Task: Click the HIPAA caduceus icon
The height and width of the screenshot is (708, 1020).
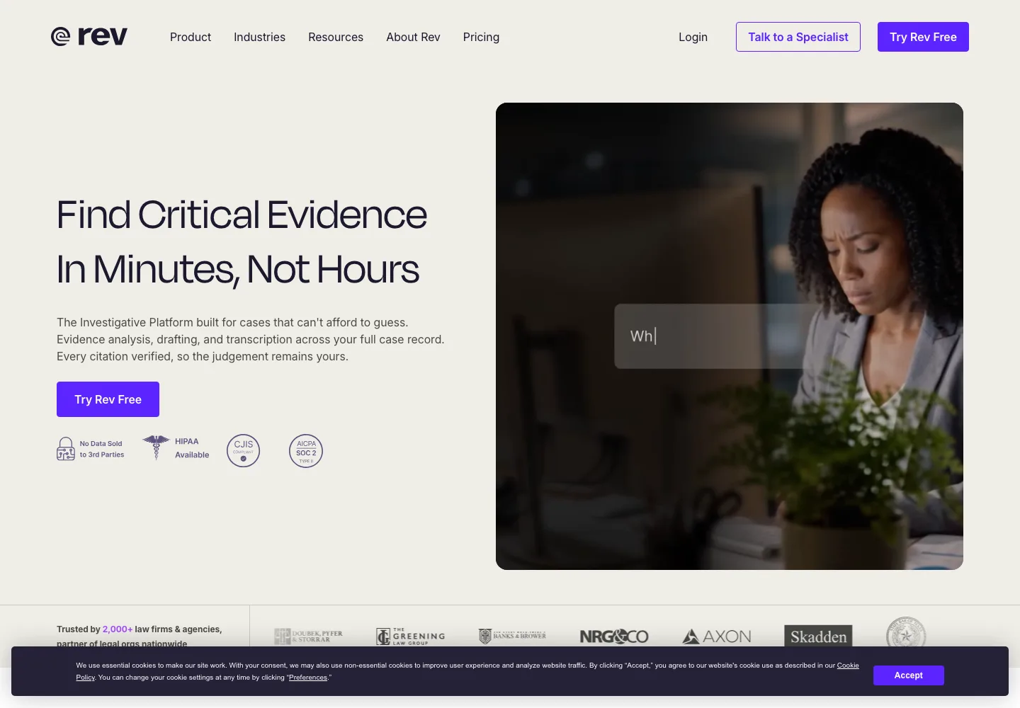Action: click(156, 447)
